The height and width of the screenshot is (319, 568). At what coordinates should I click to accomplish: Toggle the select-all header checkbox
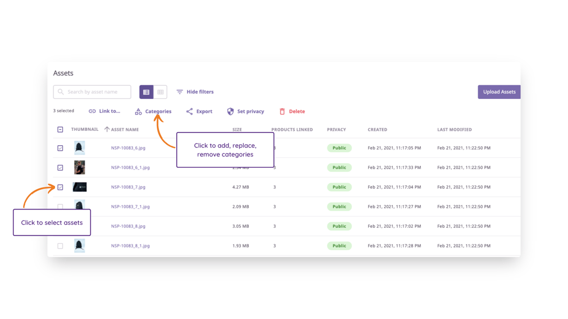coord(61,130)
